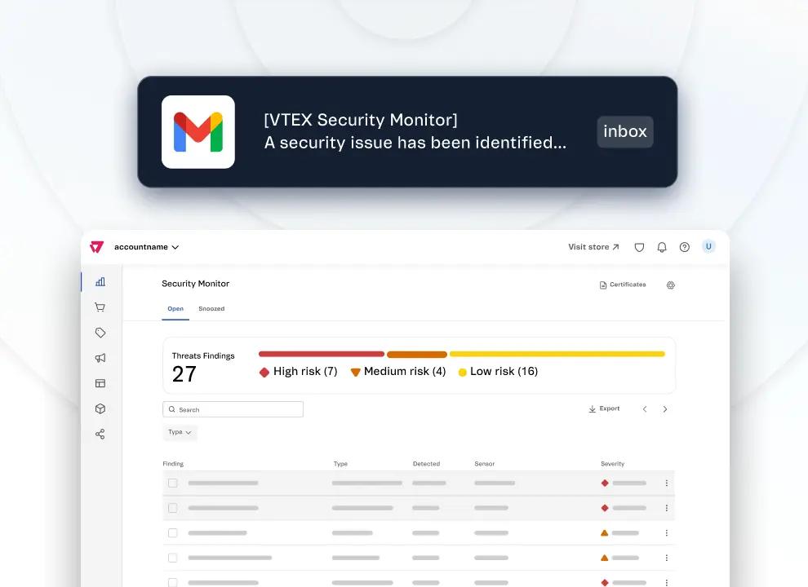808x587 pixels.
Task: Click the Export button
Action: 604,408
